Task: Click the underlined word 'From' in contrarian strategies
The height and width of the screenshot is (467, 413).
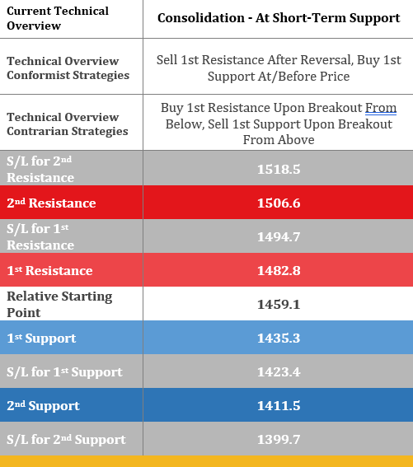Action: pos(381,108)
